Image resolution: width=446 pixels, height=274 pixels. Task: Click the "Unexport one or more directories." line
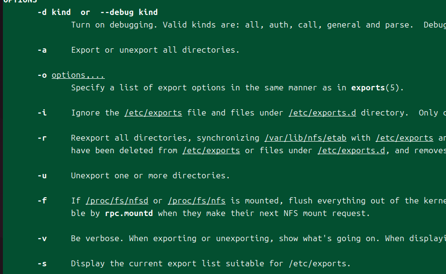150,175
